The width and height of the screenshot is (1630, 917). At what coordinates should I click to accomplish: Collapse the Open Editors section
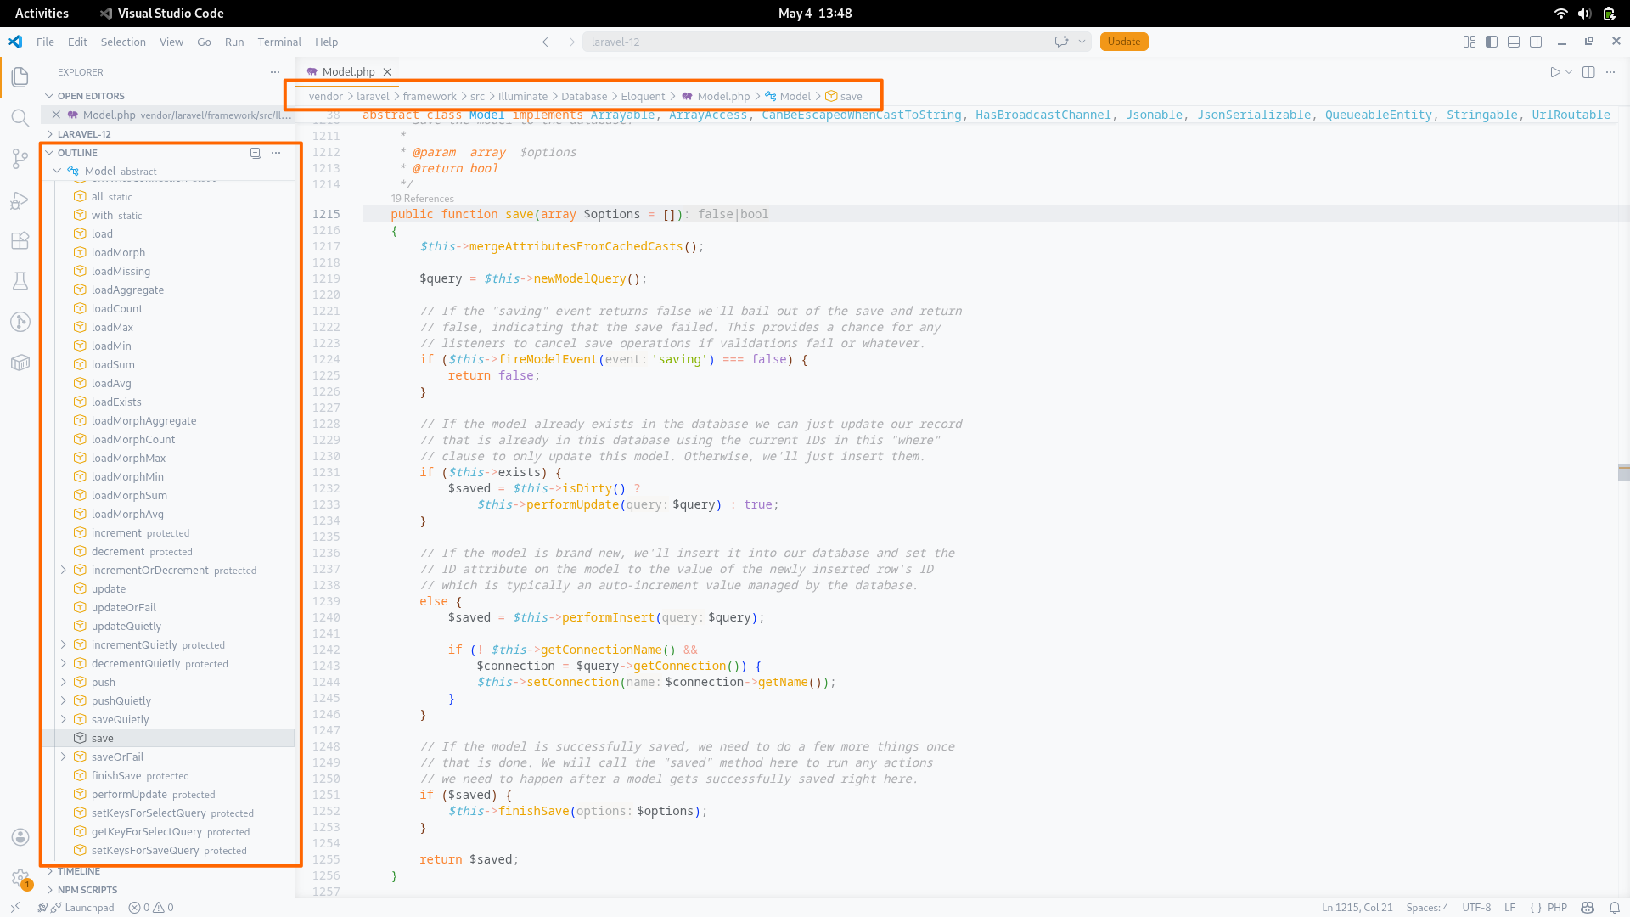tap(50, 96)
